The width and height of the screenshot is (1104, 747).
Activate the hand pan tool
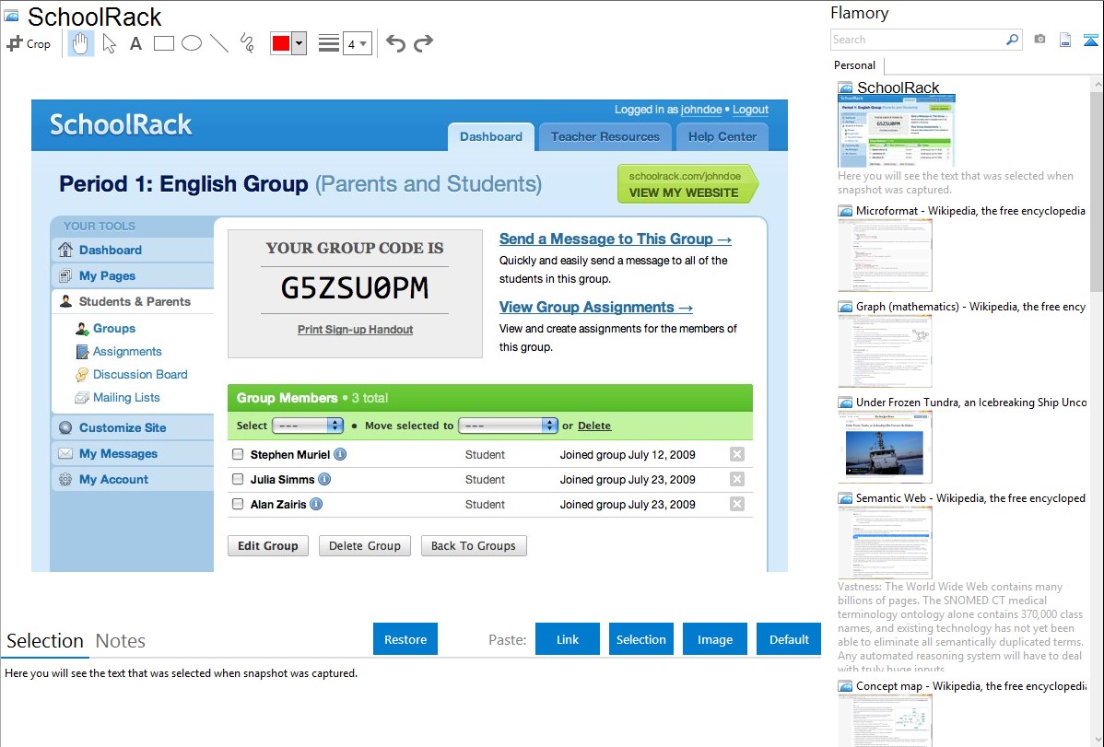click(81, 43)
